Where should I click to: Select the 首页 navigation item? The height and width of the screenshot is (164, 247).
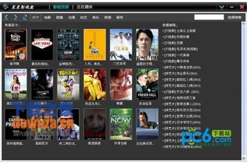(35, 17)
